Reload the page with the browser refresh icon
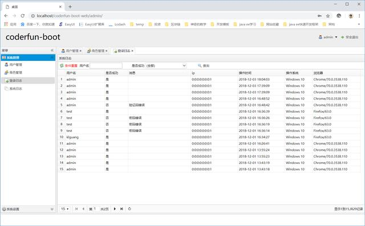Image resolution: width=365 pixels, height=226 pixels. [23, 16]
